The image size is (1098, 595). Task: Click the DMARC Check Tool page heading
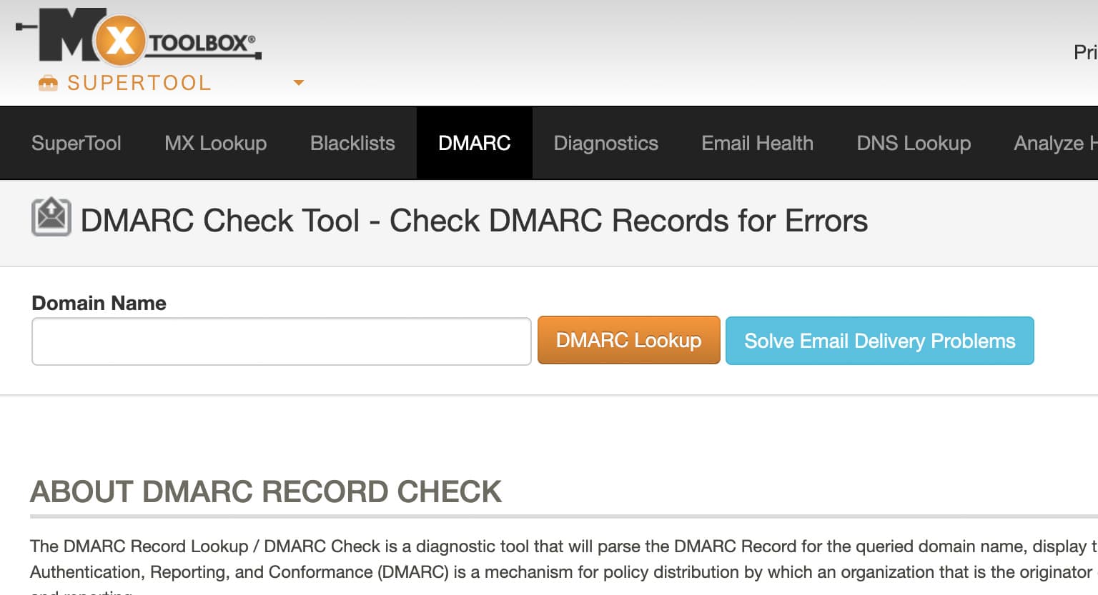coord(474,221)
